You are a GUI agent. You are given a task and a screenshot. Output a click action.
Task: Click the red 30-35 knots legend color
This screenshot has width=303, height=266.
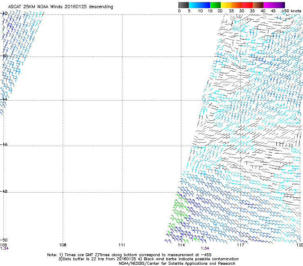click(247, 5)
